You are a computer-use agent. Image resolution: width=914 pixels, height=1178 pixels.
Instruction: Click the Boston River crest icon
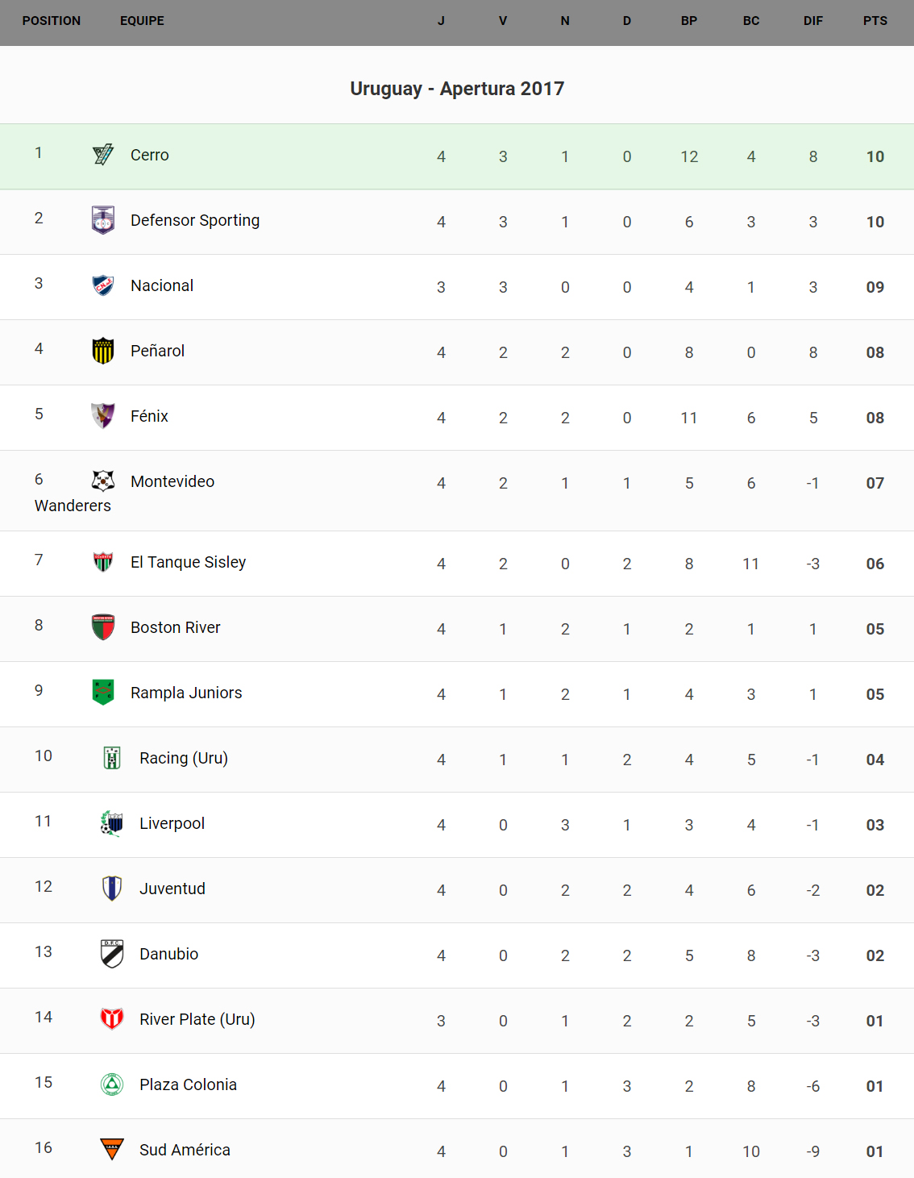click(x=103, y=627)
